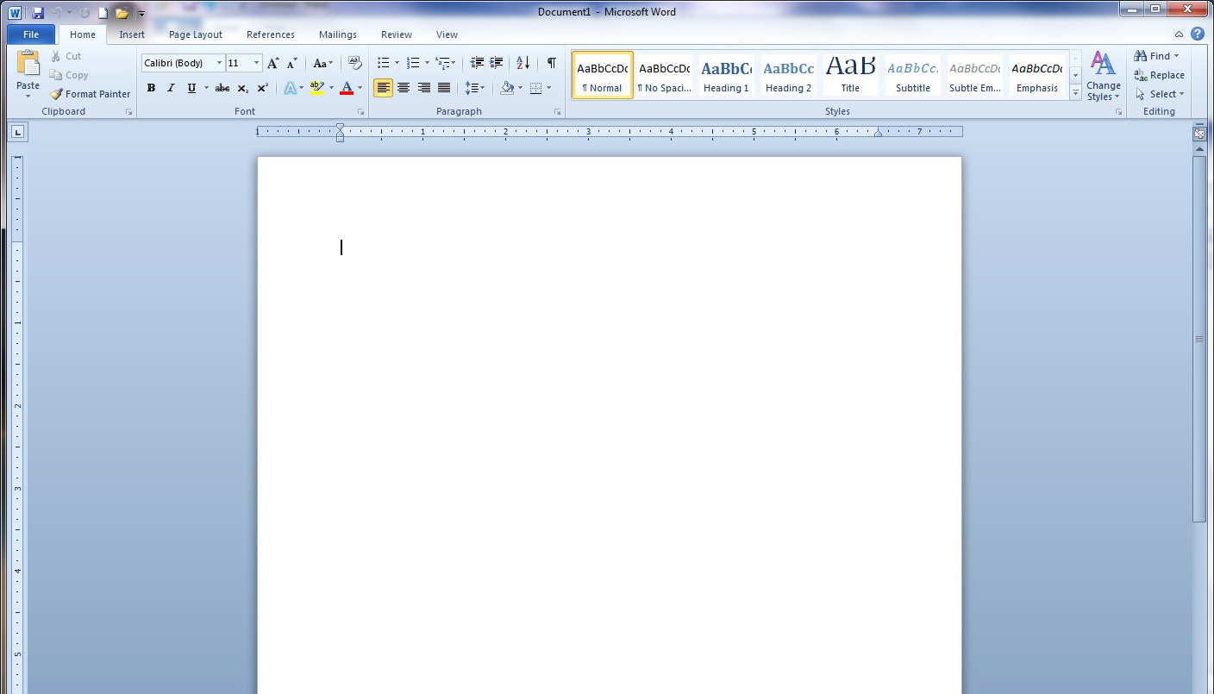
Task: Increase the paragraph indent
Action: (x=497, y=63)
